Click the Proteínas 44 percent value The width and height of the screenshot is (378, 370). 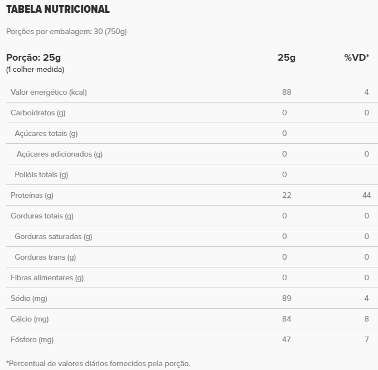click(366, 195)
